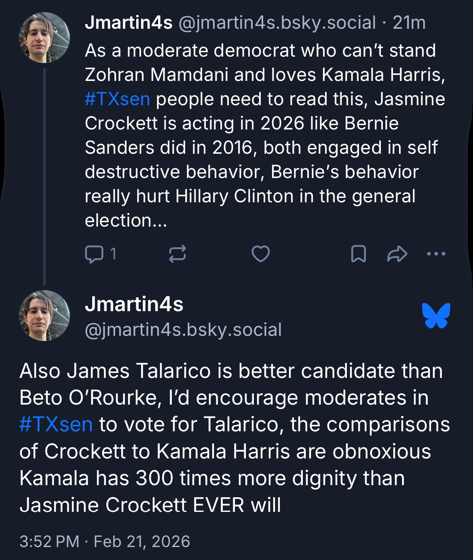Share the post via arrow icon
The width and height of the screenshot is (473, 560).
(397, 254)
